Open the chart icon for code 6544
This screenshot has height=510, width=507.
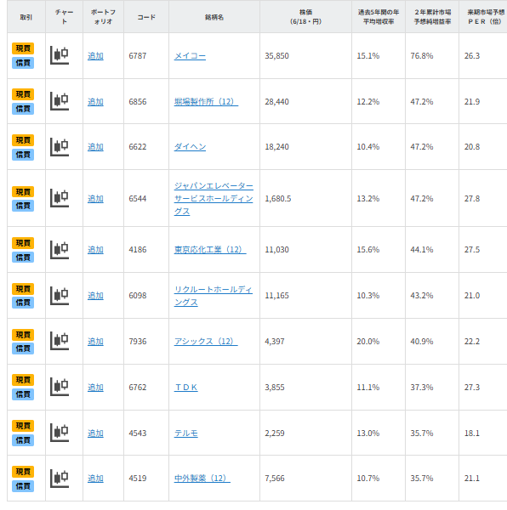[60, 198]
